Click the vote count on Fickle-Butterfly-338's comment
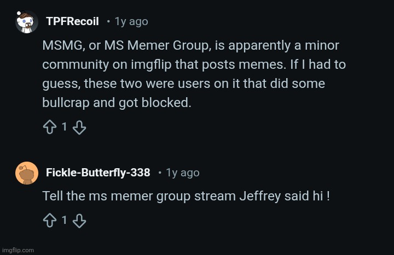 (64, 221)
